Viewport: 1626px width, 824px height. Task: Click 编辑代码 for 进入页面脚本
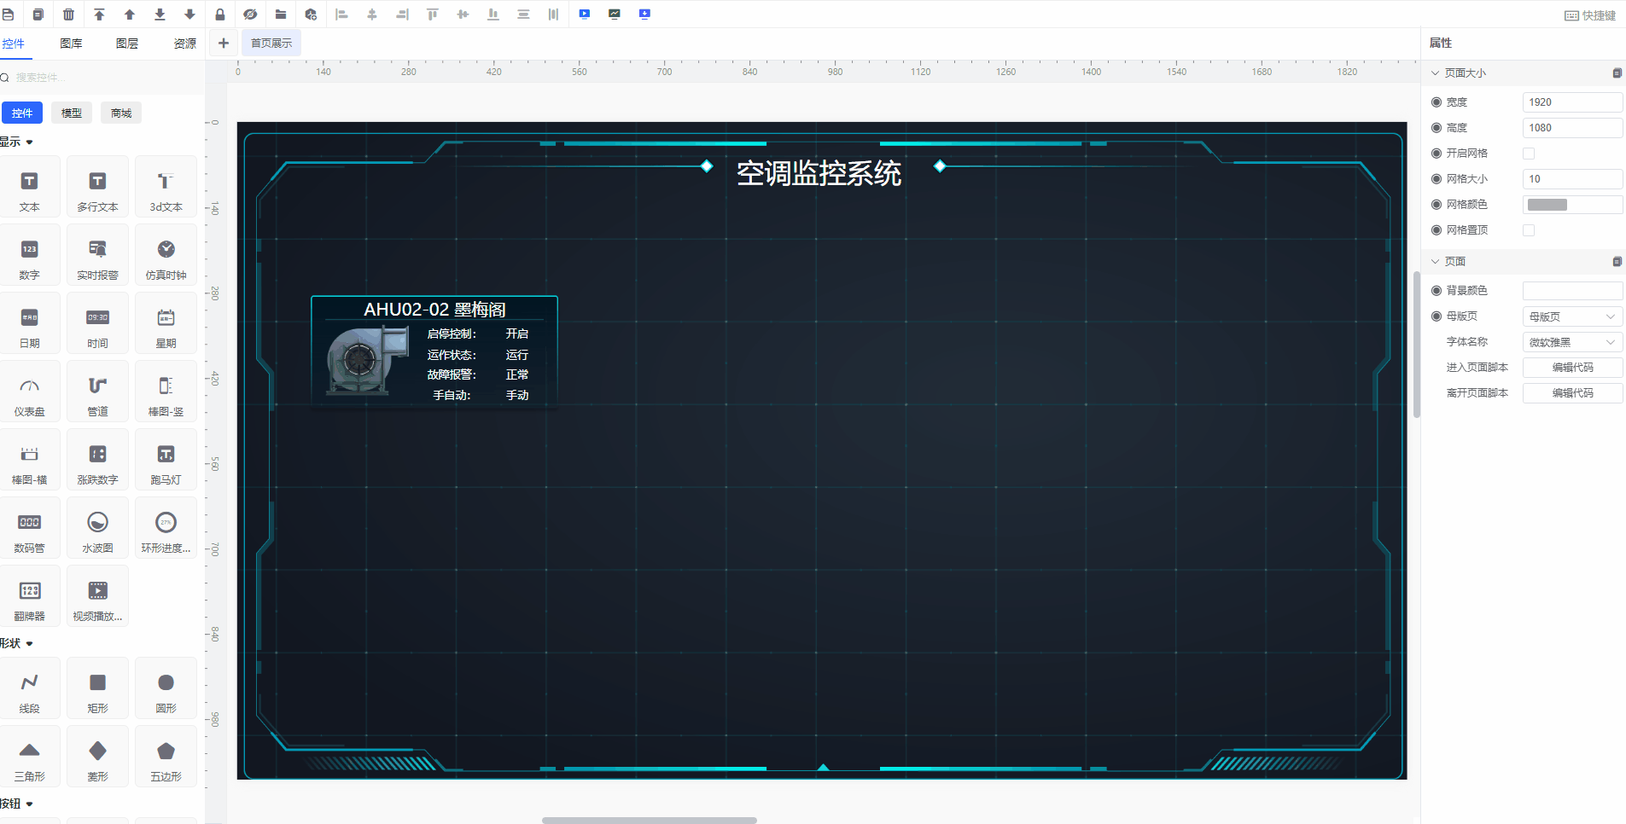pyautogui.click(x=1572, y=368)
